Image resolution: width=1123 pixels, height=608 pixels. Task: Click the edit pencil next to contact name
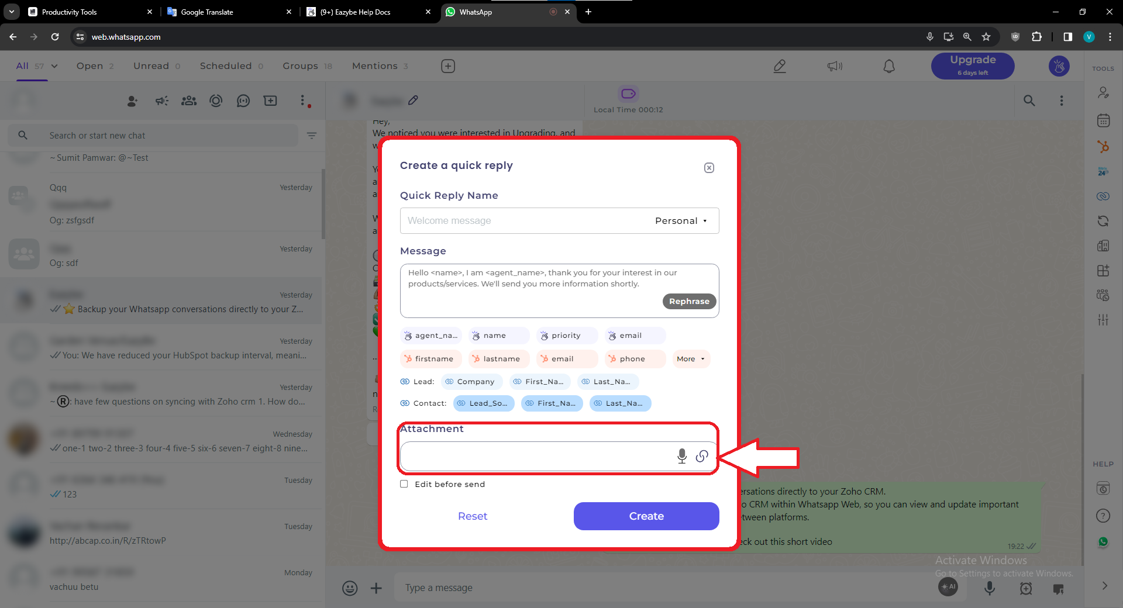click(x=413, y=101)
